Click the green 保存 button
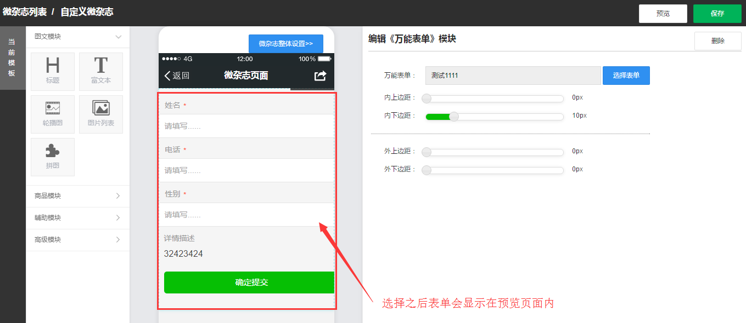The width and height of the screenshot is (746, 323). click(717, 14)
